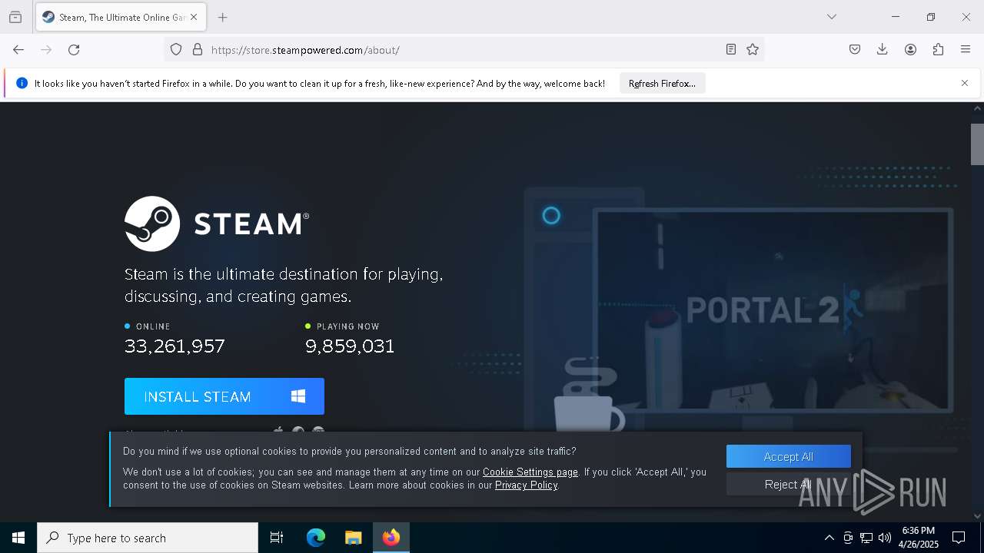The width and height of the screenshot is (984, 553).
Task: Open Downloads panel
Action: pyautogui.click(x=883, y=50)
